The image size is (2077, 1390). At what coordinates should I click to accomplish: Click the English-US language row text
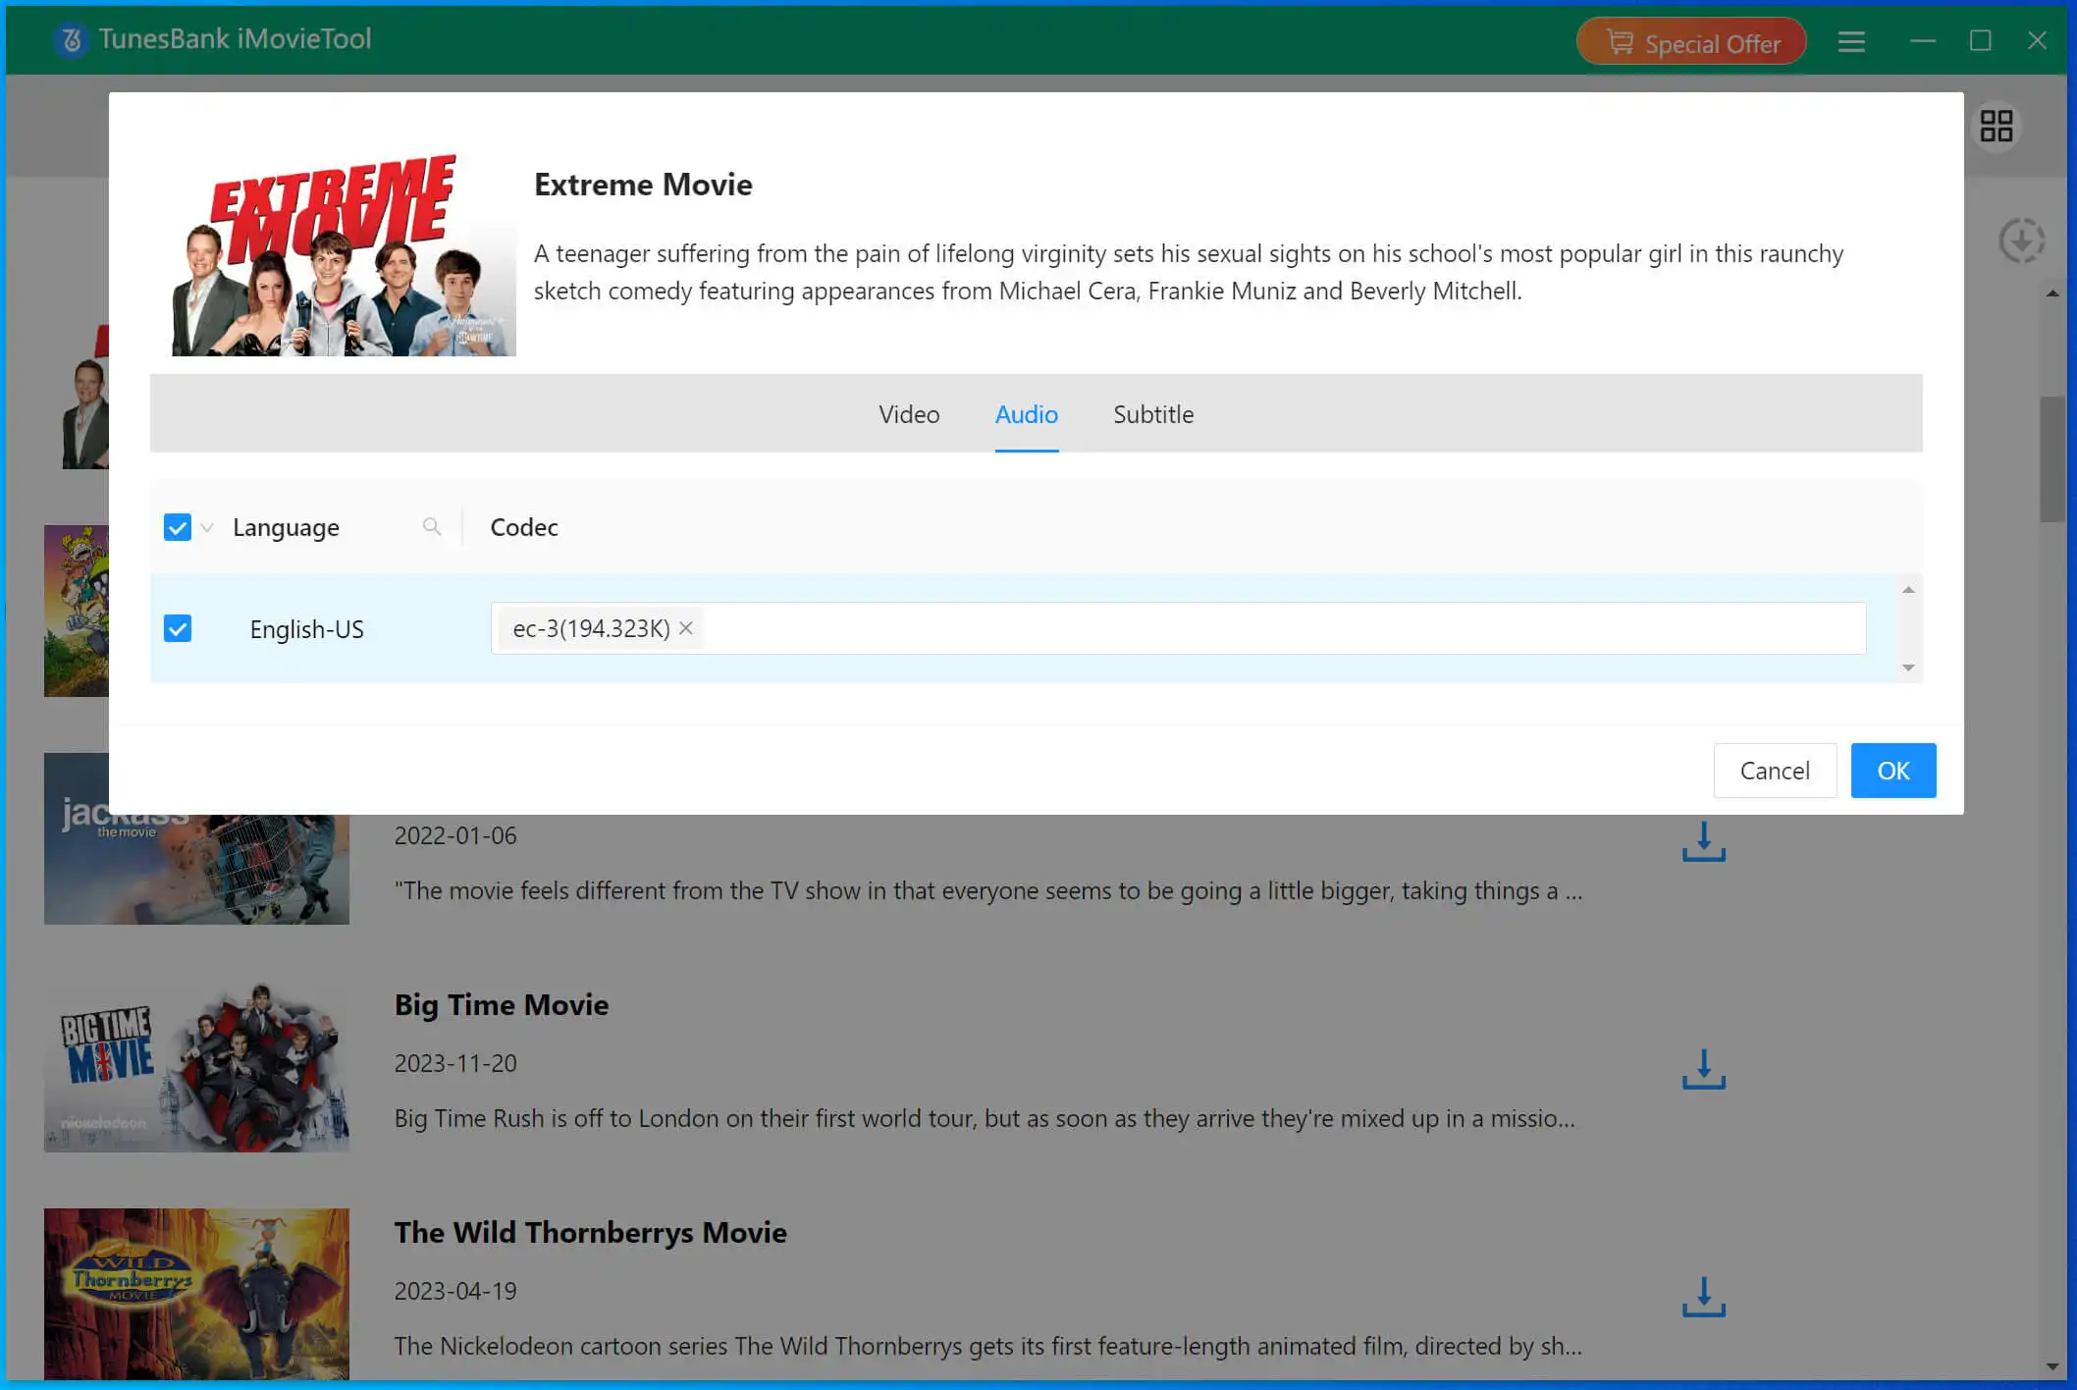tap(306, 629)
